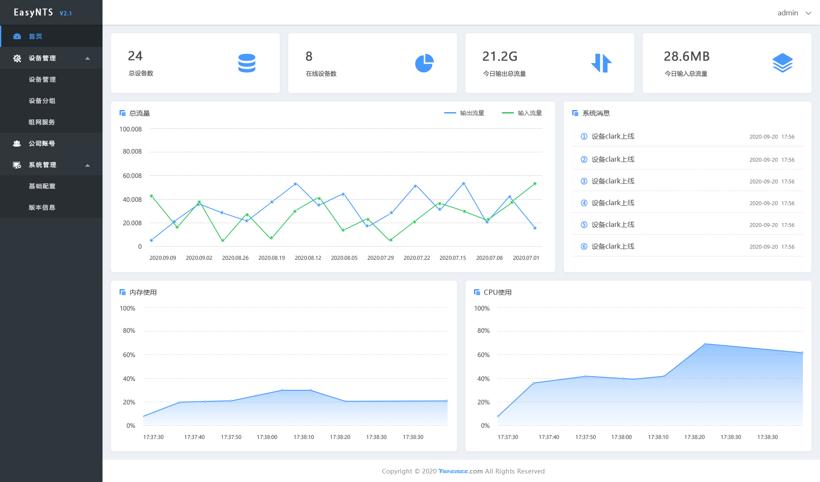Click the pie chart icon for online devices
Viewport: 820px width, 482px height.
point(424,63)
